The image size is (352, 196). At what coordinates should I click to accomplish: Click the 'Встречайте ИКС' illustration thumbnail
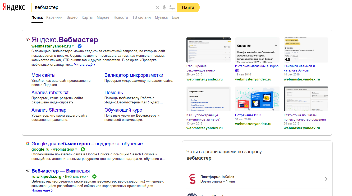click(257, 99)
